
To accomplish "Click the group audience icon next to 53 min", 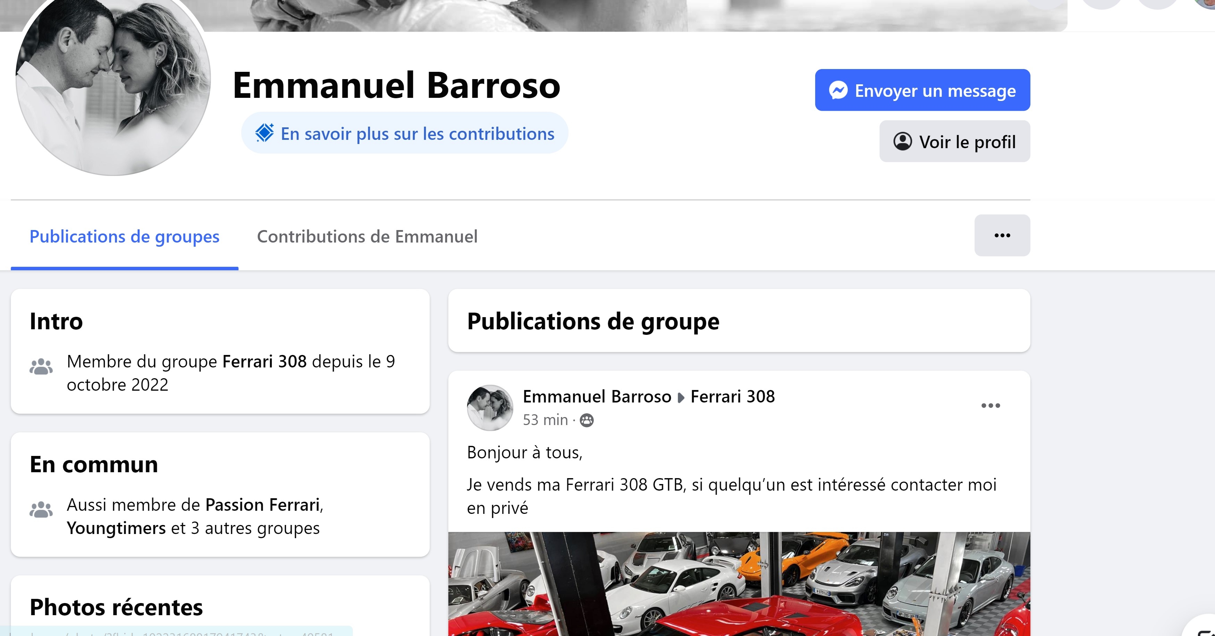I will (x=586, y=420).
